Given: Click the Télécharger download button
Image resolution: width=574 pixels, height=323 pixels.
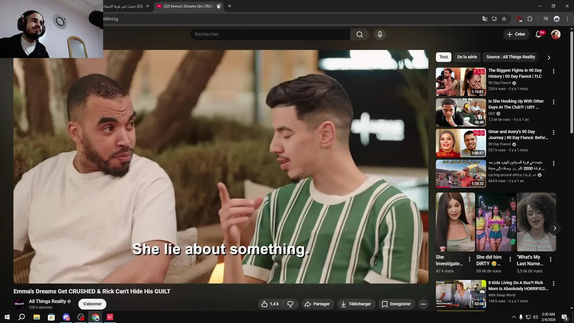Looking at the screenshot, I should click(x=356, y=304).
